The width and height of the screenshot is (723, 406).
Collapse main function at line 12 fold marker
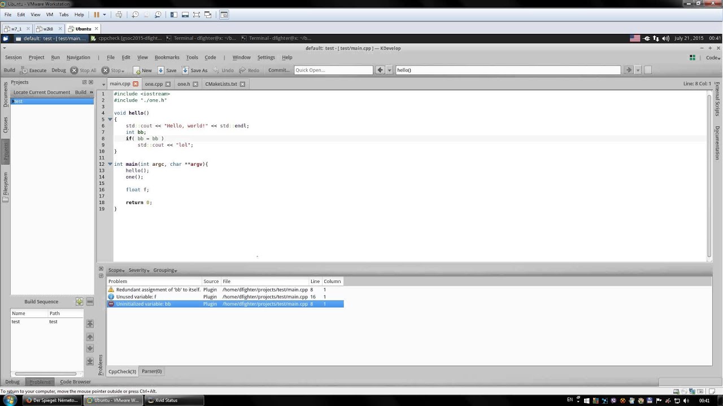[110, 164]
